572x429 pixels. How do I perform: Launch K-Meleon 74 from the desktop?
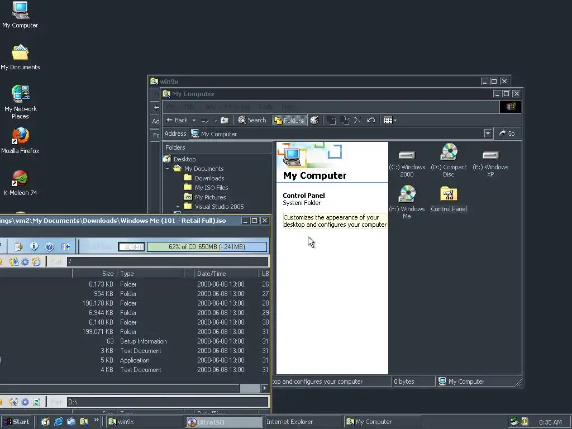click(21, 183)
